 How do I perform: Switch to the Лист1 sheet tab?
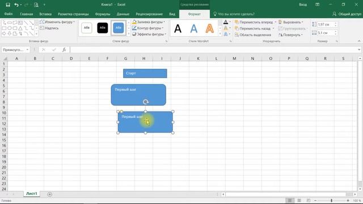point(32,194)
